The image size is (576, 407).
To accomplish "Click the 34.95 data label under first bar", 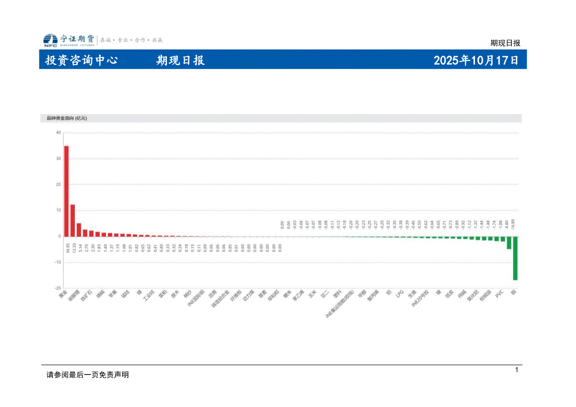I will [x=67, y=248].
